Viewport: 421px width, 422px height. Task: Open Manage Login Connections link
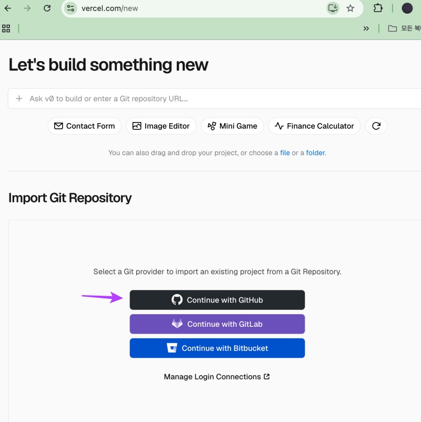pyautogui.click(x=217, y=377)
